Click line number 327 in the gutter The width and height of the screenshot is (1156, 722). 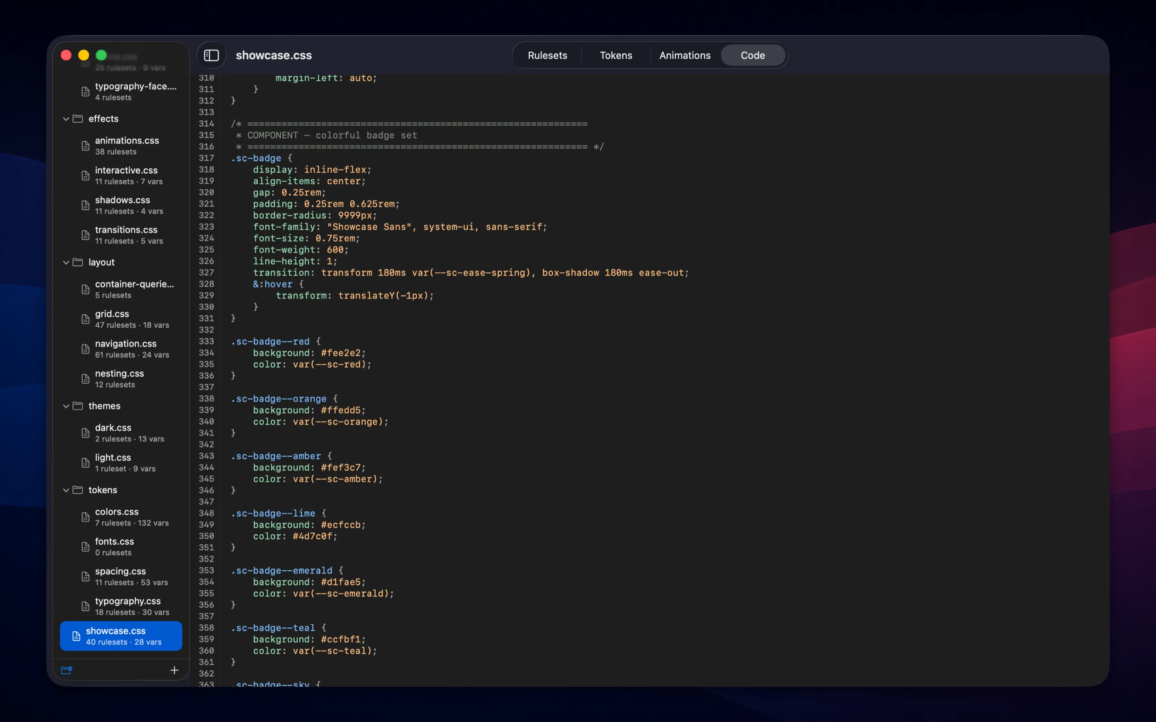(x=206, y=273)
